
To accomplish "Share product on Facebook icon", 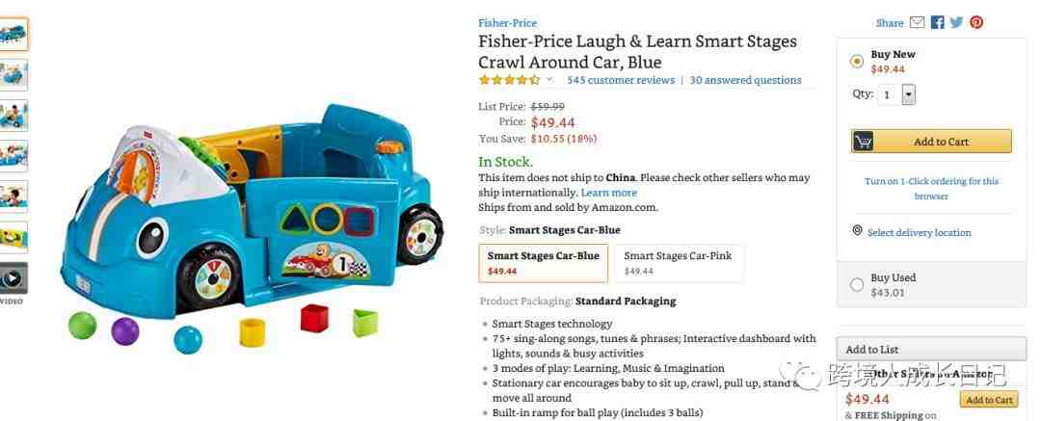I will [938, 22].
